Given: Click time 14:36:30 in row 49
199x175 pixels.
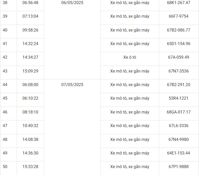Looking at the screenshot, I should tap(30, 153).
